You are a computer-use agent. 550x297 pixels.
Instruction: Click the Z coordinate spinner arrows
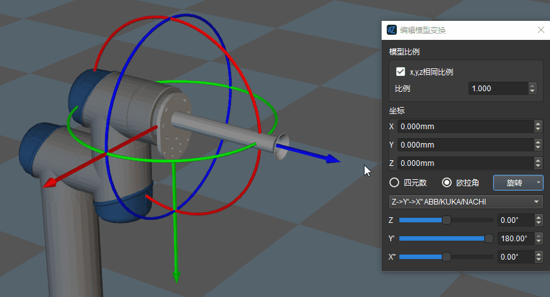[x=538, y=163]
